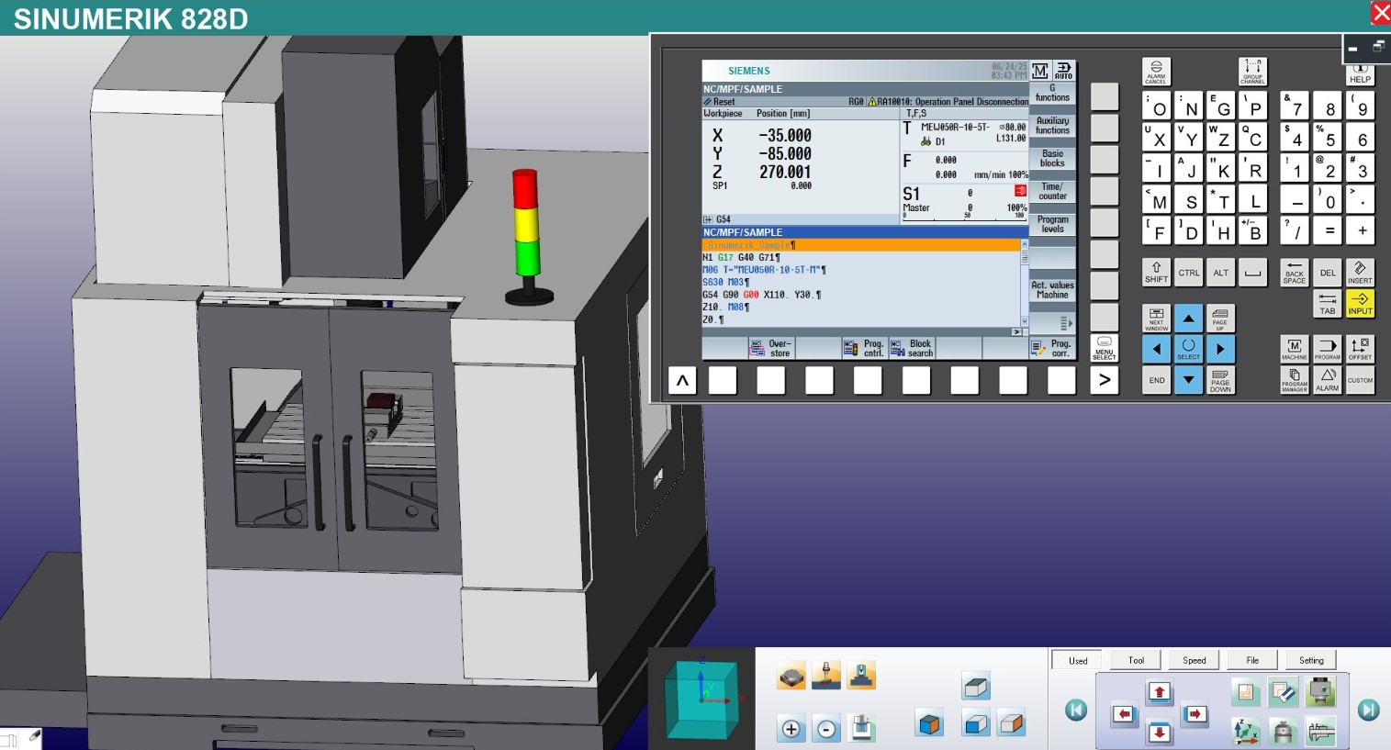The image size is (1391, 750).
Task: Toggle the SHIFT key on the keypad
Action: [x=1156, y=272]
